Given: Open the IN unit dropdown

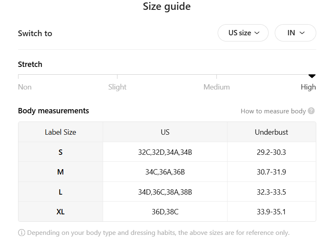Looking at the screenshot, I should 295,33.
